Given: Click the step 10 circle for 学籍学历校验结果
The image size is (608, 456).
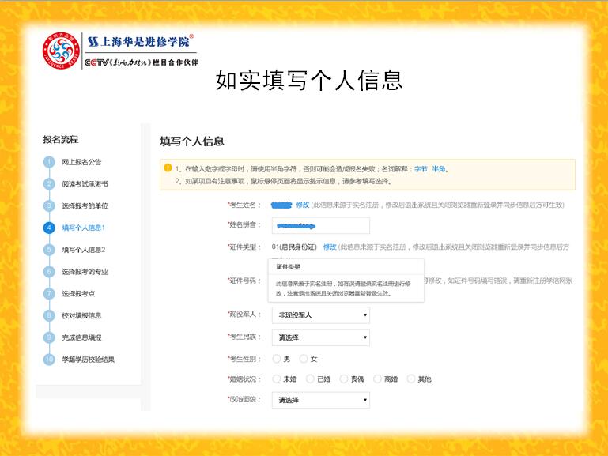Looking at the screenshot, I should click(x=49, y=360).
